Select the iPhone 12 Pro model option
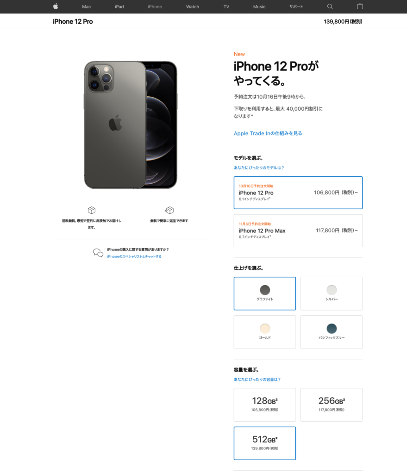This screenshot has height=474, width=407. click(x=298, y=193)
